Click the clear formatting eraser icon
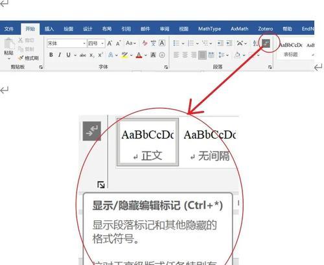324x265 pixels. [x=145, y=43]
